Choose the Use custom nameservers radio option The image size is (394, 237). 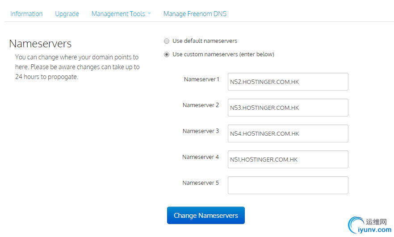tap(167, 54)
